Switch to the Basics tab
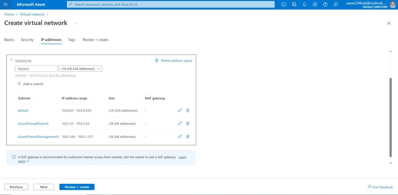The image size is (398, 195). tap(9, 40)
